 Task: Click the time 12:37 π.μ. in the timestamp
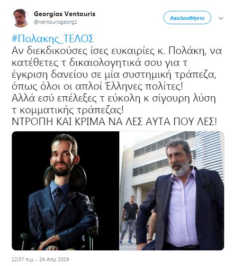(x=23, y=259)
